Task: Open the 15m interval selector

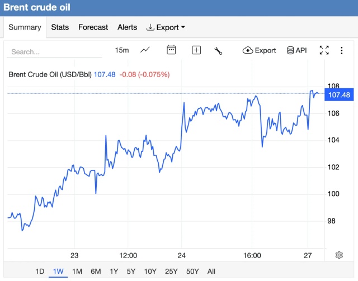Action: click(122, 50)
